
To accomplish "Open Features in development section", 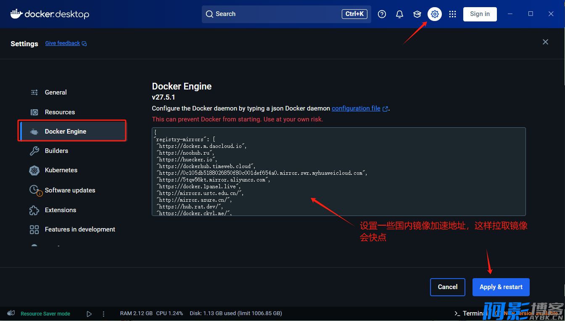I will [x=80, y=229].
